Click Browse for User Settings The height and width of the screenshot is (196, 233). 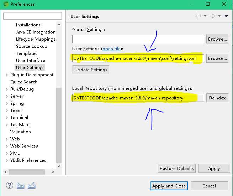click(x=217, y=58)
